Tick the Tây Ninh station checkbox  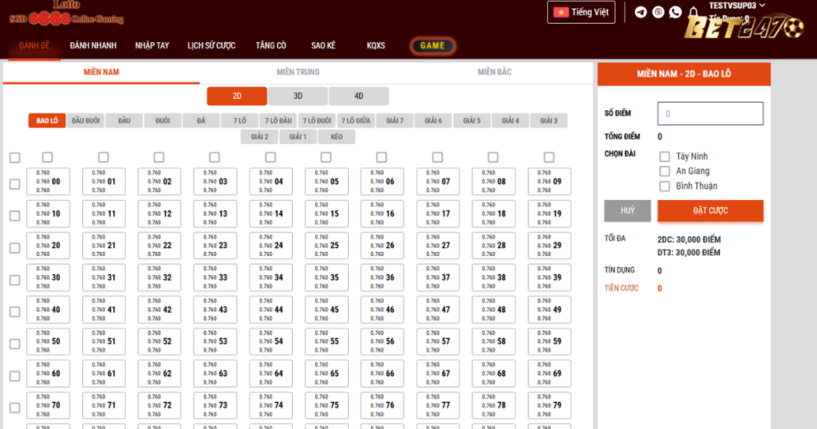[x=665, y=156]
